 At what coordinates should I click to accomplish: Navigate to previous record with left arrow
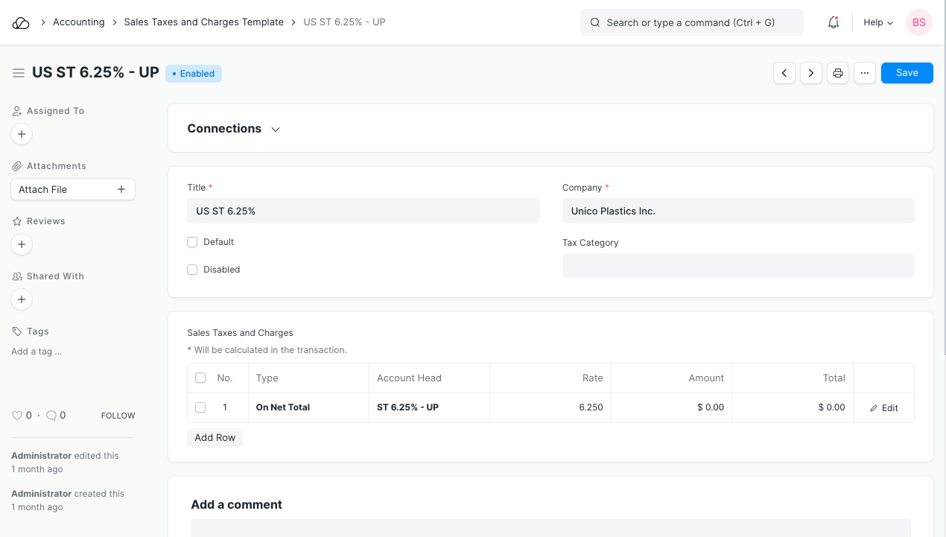pyautogui.click(x=784, y=72)
